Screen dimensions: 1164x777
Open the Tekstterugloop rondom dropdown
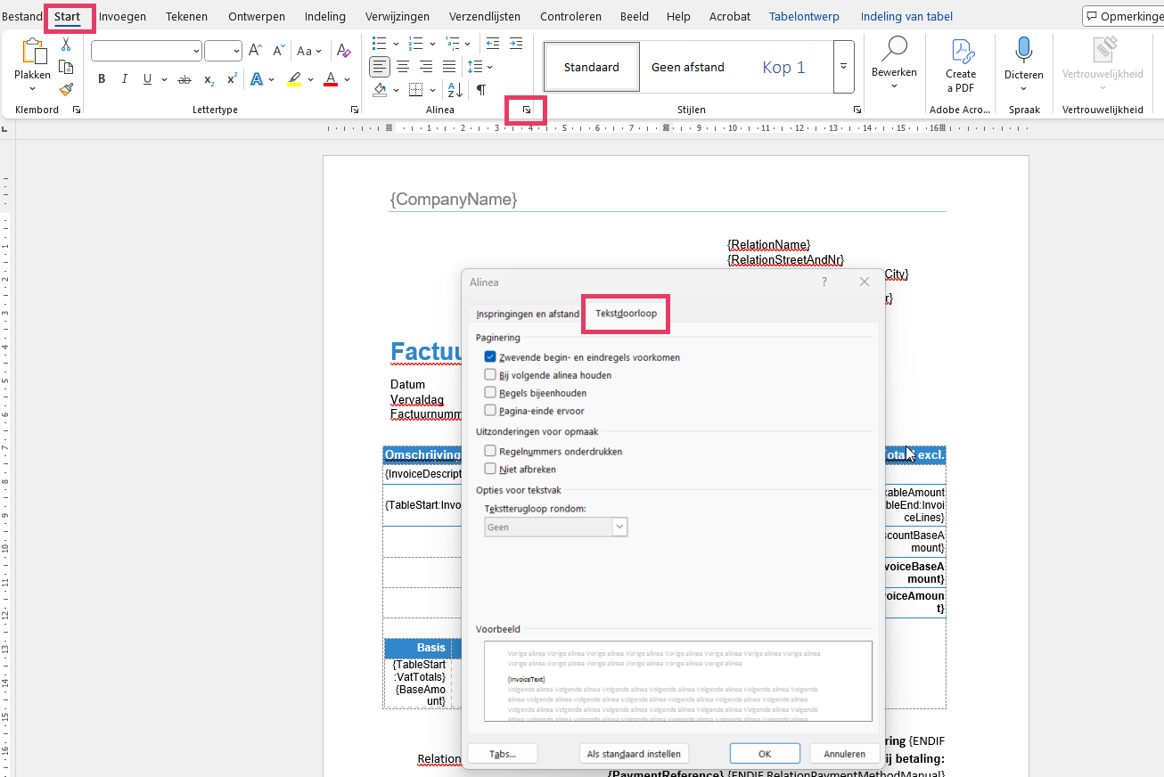click(556, 527)
